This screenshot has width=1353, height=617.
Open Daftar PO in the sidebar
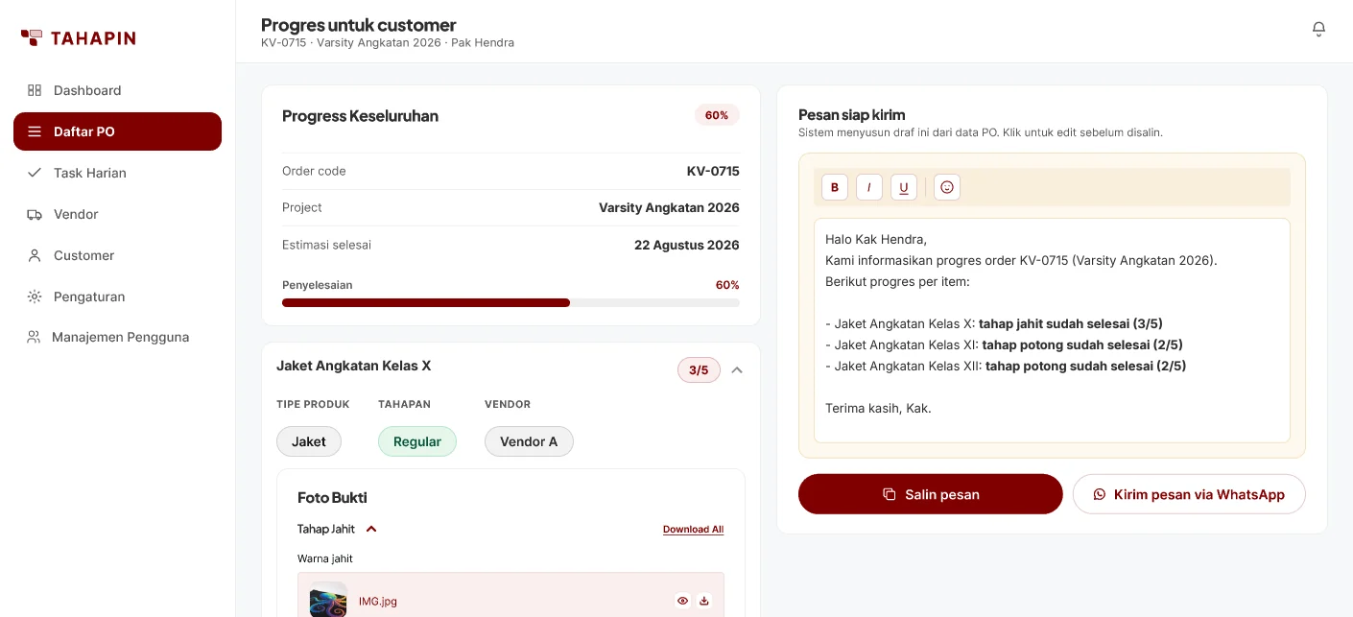[x=117, y=131]
